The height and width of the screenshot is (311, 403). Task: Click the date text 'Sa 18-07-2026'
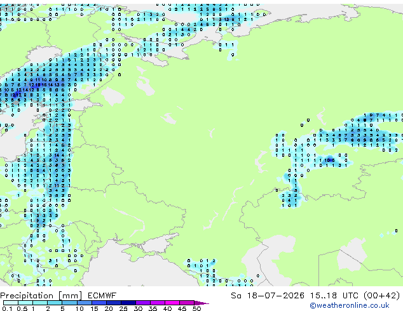pyautogui.click(x=268, y=296)
